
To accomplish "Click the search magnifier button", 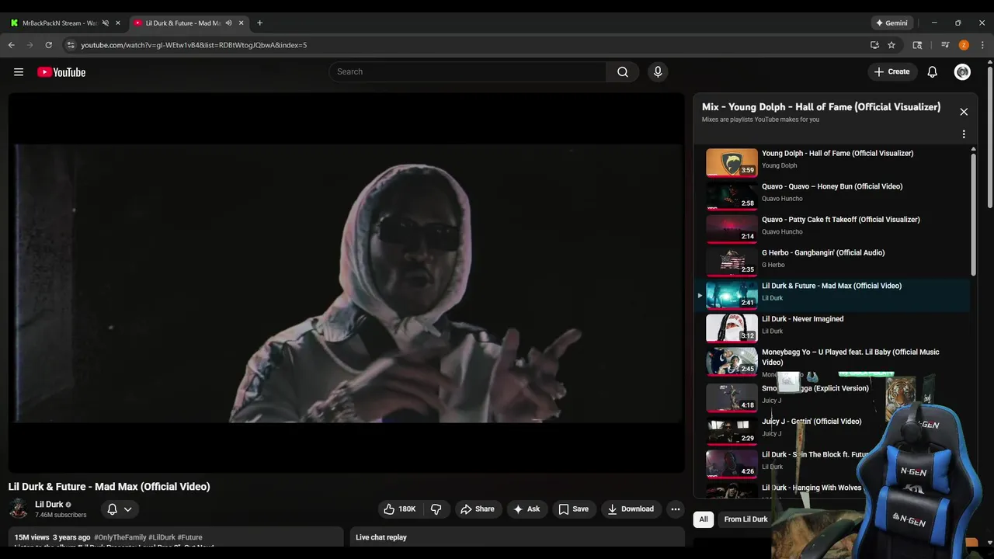I will pos(623,72).
